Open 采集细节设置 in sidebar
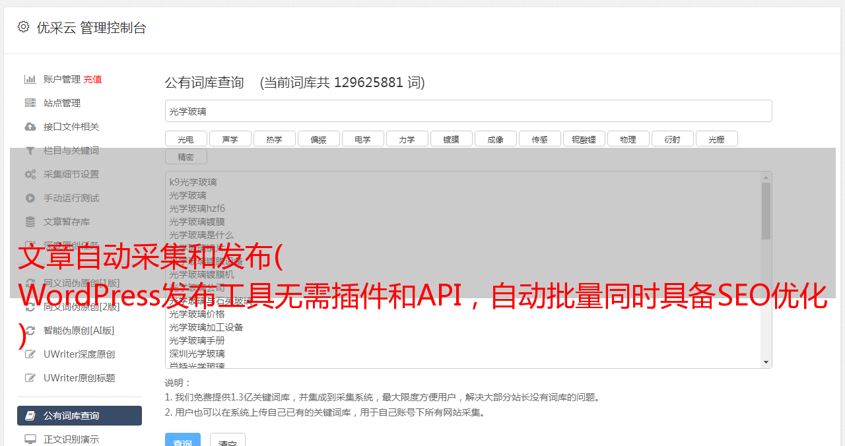Viewport: 845px width, 446px height. tap(71, 174)
